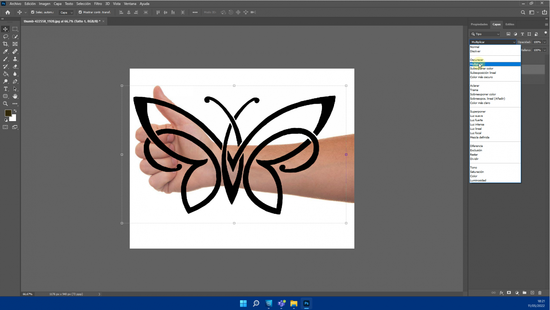550x310 pixels.
Task: Toggle pixel layer filter
Action: (508, 34)
